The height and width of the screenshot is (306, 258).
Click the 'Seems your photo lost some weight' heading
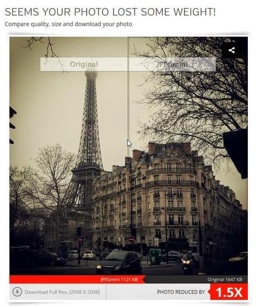(x=110, y=12)
